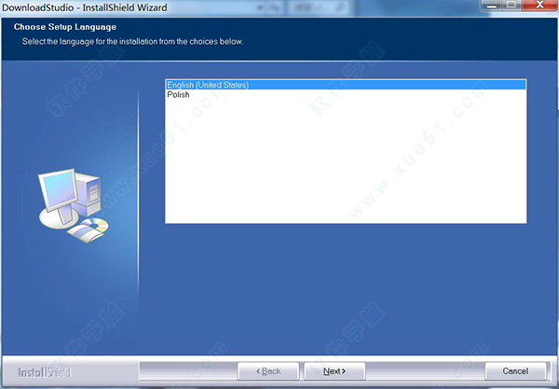
Task: Select English (United States) language
Action: tap(346, 85)
